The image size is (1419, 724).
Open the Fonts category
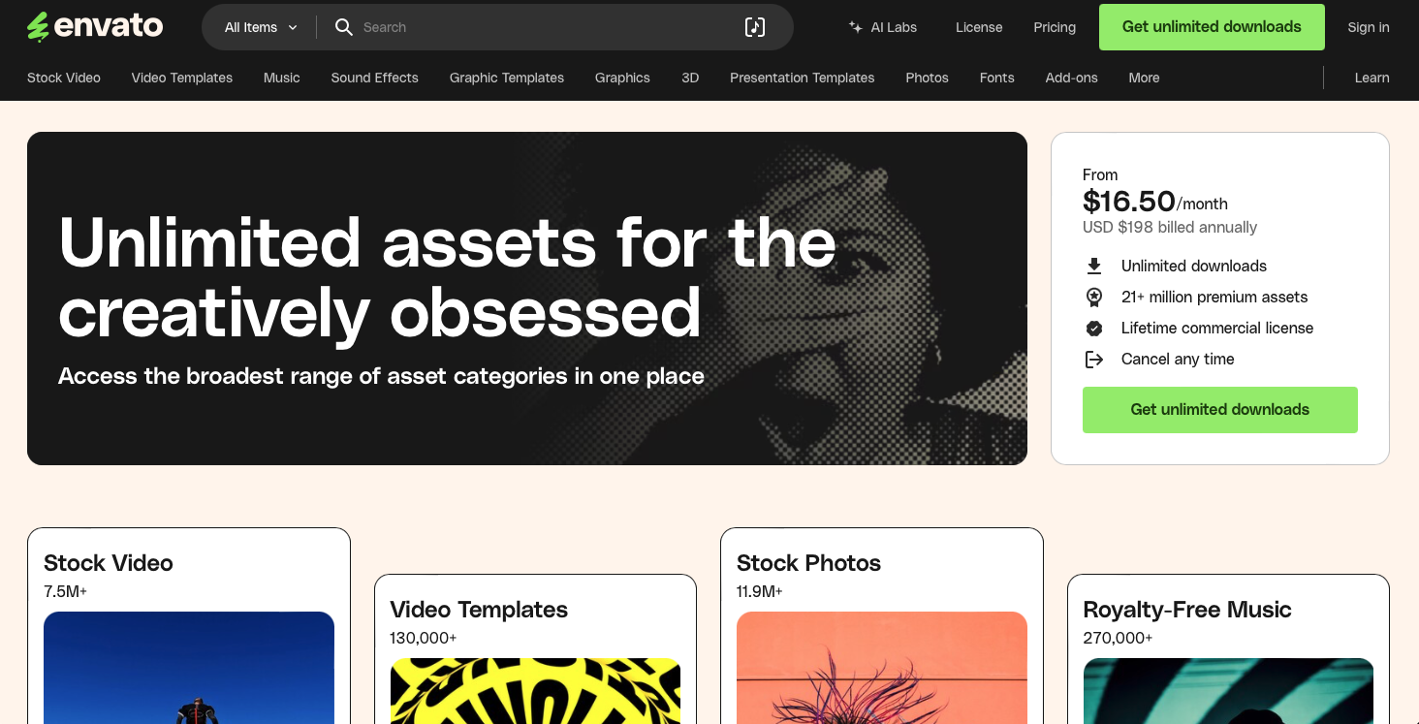[996, 78]
